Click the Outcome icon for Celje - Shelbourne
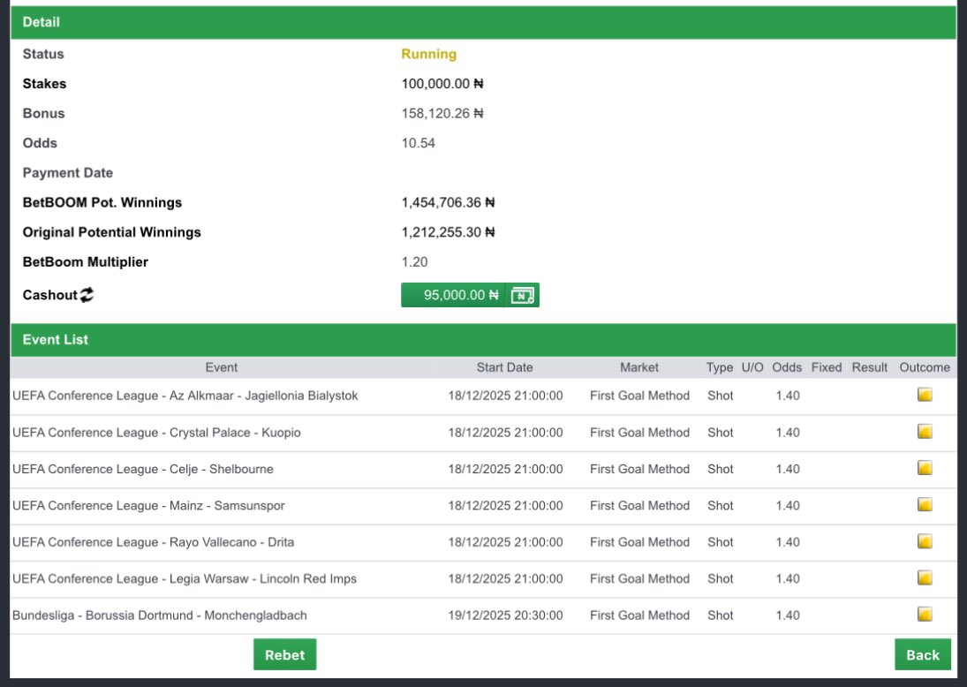The height and width of the screenshot is (687, 967). click(x=924, y=469)
